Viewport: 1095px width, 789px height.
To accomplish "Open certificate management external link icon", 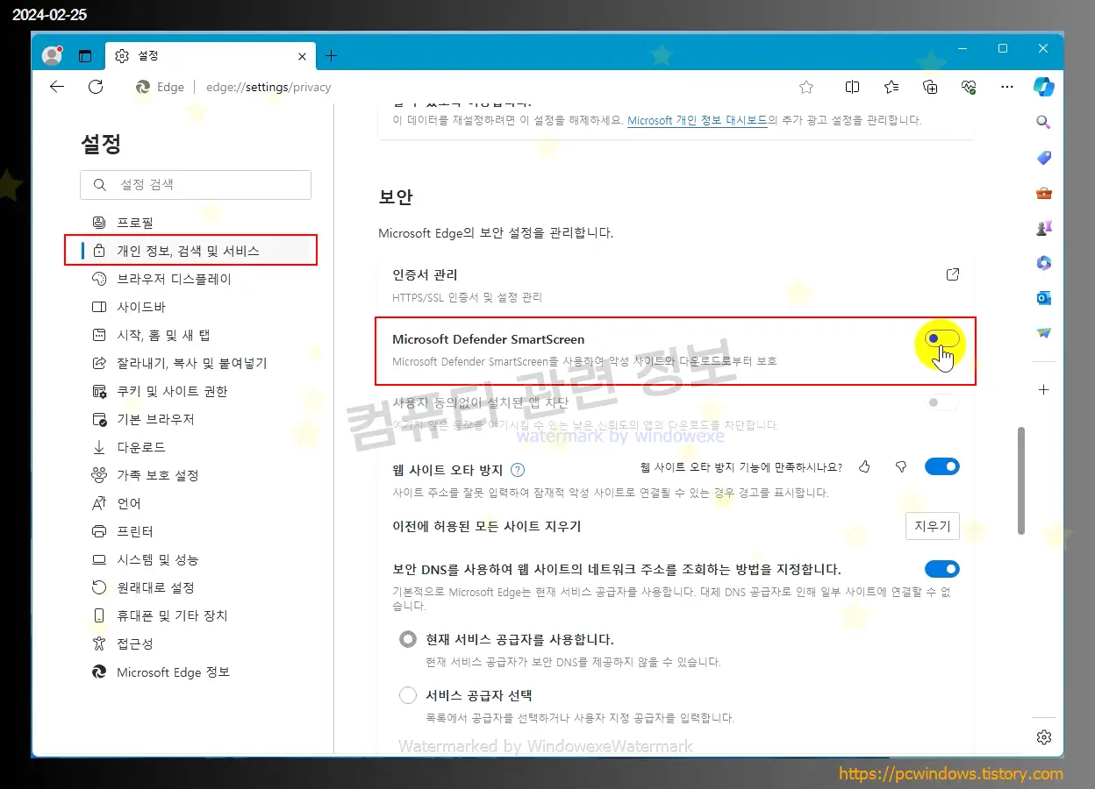I will [x=953, y=274].
